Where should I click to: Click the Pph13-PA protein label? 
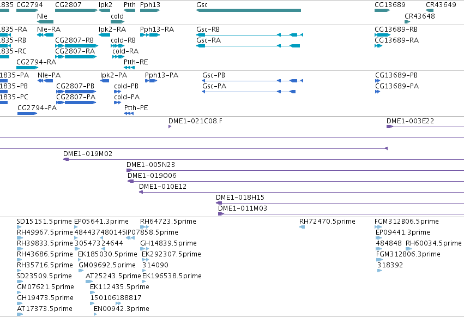point(161,75)
